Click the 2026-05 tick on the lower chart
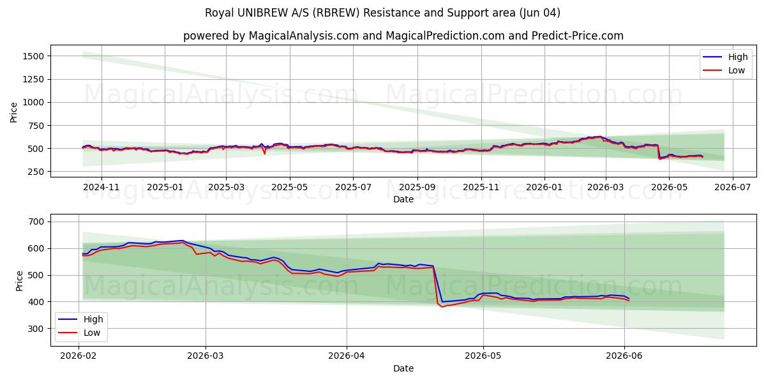The height and width of the screenshot is (383, 766). (x=483, y=357)
